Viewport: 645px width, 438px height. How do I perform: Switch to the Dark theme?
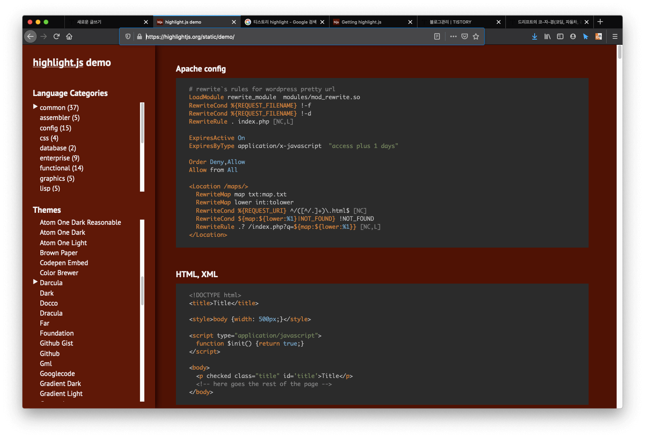(x=47, y=293)
